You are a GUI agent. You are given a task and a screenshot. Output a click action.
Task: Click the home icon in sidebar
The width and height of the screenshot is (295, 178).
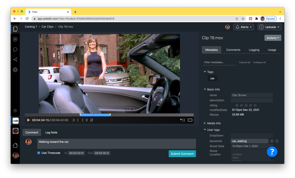(x=15, y=145)
